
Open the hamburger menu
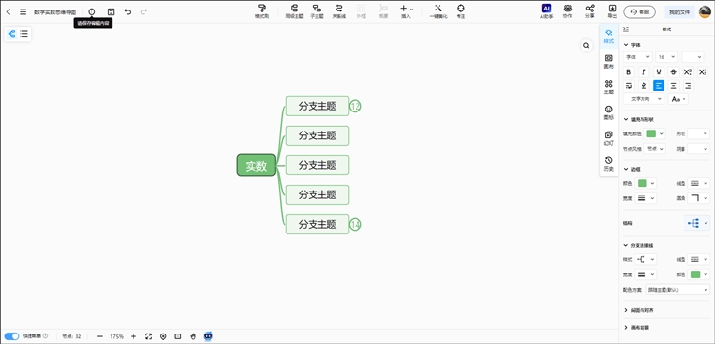coord(23,11)
